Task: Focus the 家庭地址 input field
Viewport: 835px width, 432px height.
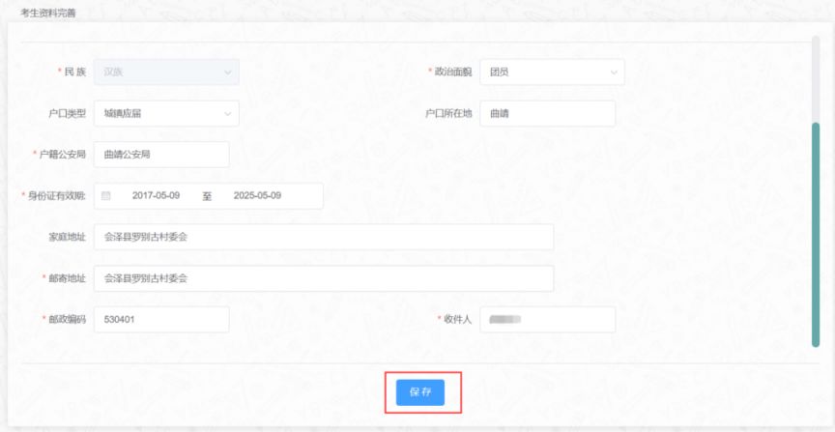Action: [x=324, y=237]
